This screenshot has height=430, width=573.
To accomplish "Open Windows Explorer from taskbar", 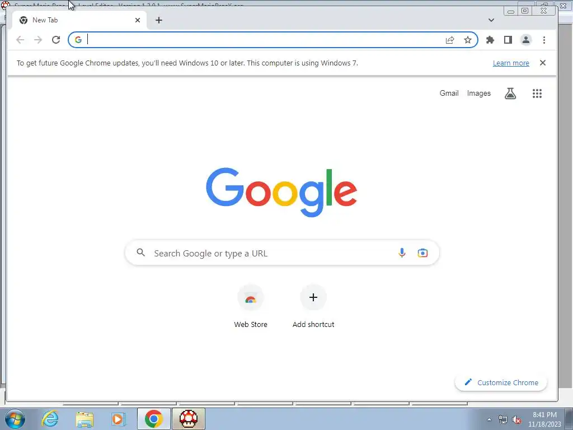I will tap(84, 419).
